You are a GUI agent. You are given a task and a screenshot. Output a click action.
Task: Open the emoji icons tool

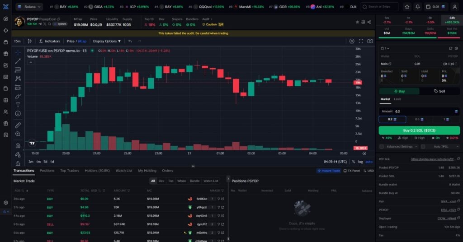[x=18, y=113]
